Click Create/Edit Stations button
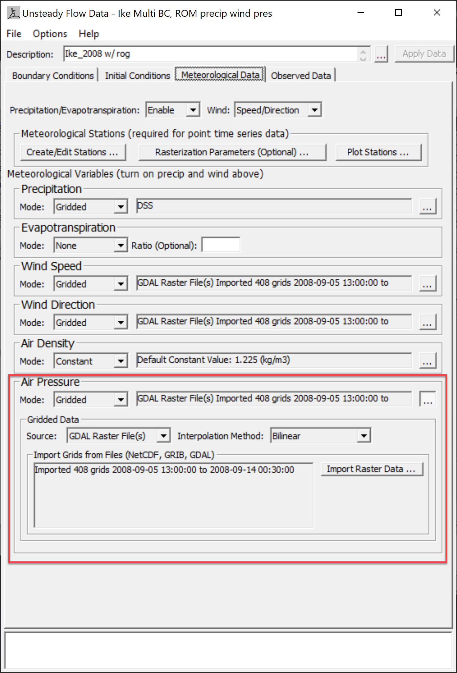The width and height of the screenshot is (457, 673). click(73, 152)
